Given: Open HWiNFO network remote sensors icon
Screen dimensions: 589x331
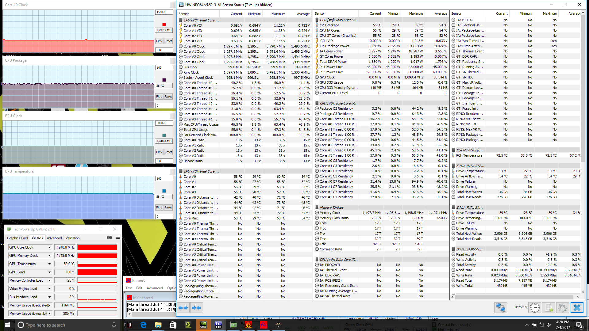Looking at the screenshot, I should click(x=500, y=307).
